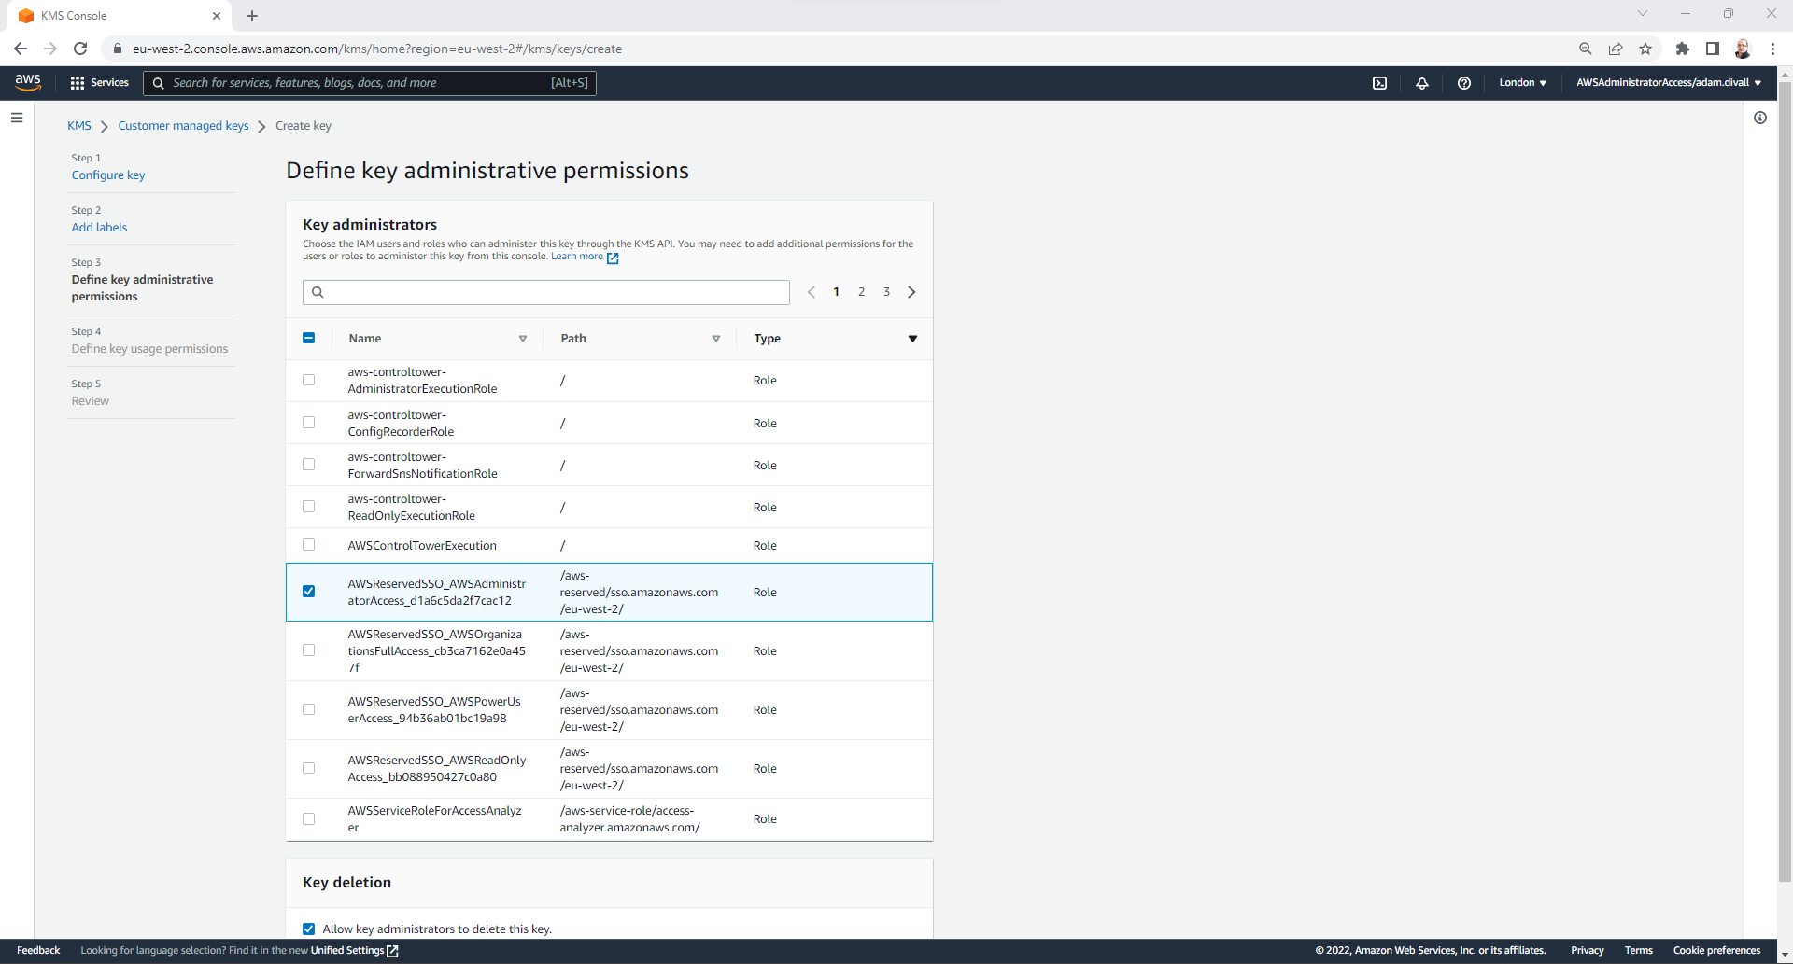Open the AWSAdministratorAccess account dropdown
This screenshot has width=1793, height=964.
(1669, 83)
